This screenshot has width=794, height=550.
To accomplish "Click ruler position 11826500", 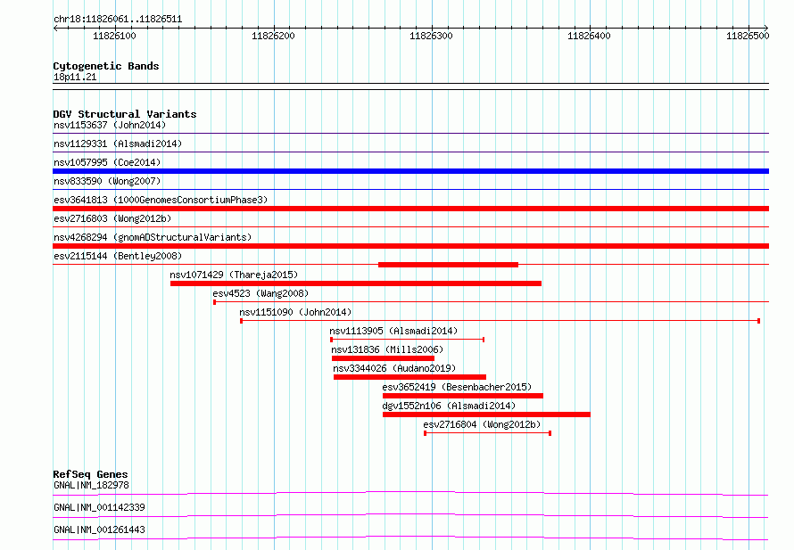I will [748, 36].
